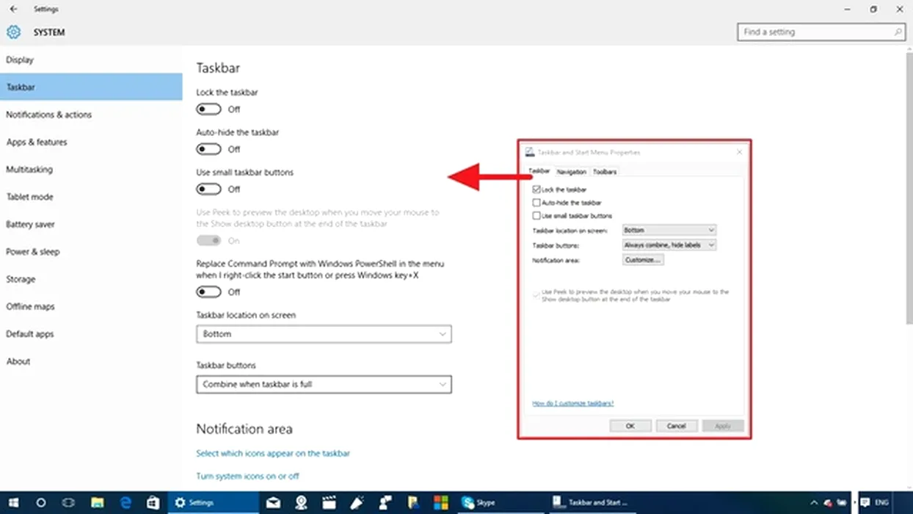This screenshot has height=514, width=913.
Task: Toggle Replace Command Prompt with PowerShell switch
Action: (208, 292)
